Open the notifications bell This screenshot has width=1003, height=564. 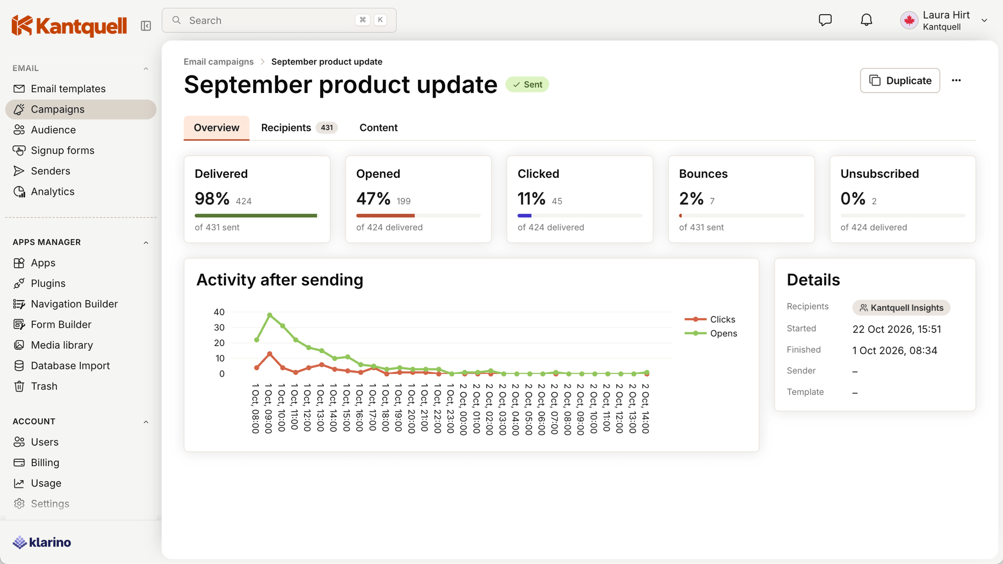point(866,20)
